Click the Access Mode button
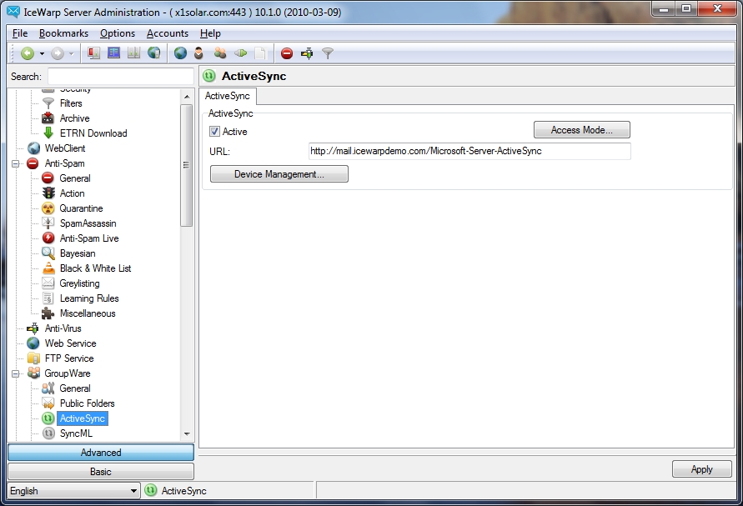 [581, 129]
